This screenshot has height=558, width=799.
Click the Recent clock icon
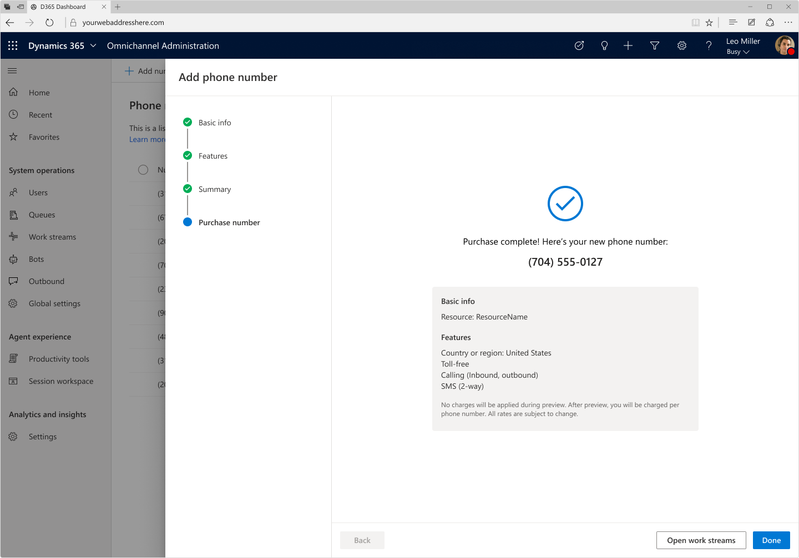coord(13,114)
